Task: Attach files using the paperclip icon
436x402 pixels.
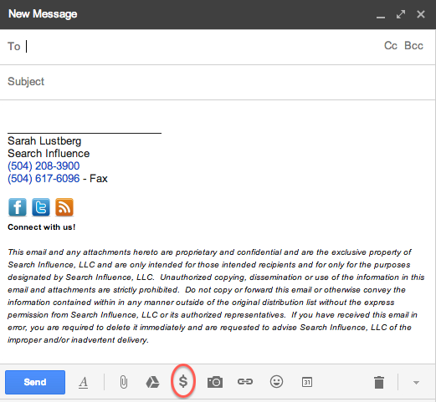Action: [x=124, y=382]
